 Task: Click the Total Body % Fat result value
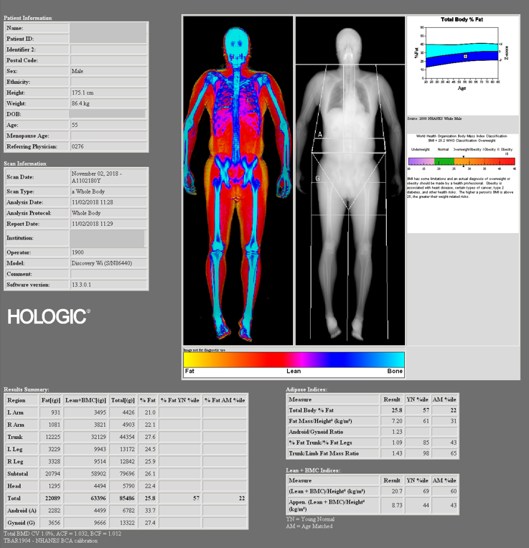[392, 410]
